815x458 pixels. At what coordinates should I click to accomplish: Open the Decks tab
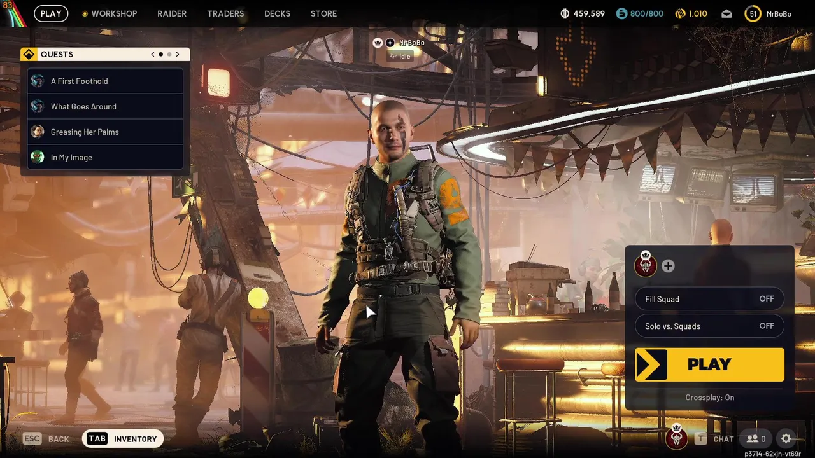277,13
